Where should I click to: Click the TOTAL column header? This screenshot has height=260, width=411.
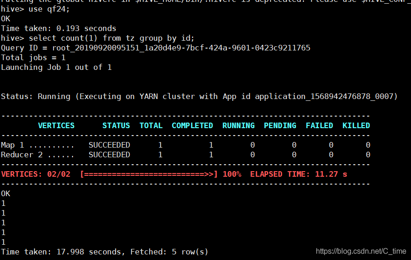click(151, 125)
